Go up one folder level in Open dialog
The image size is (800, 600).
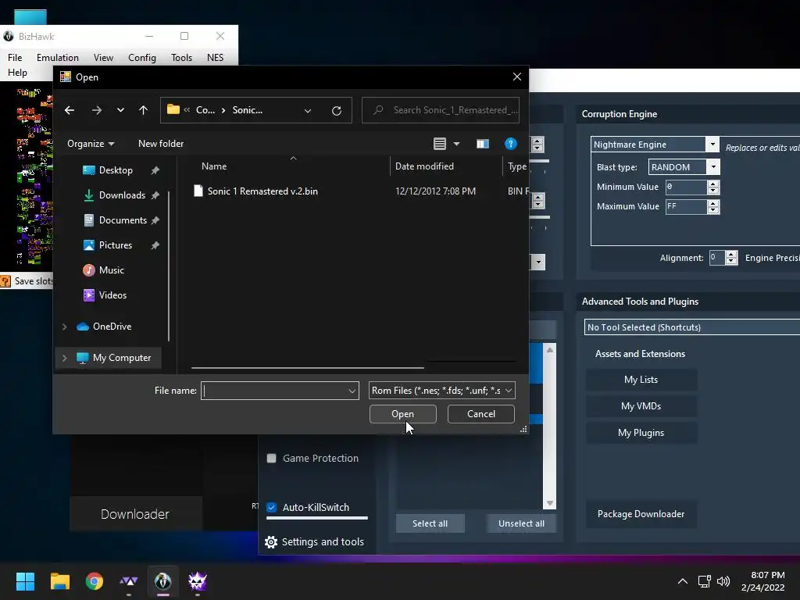tap(144, 110)
